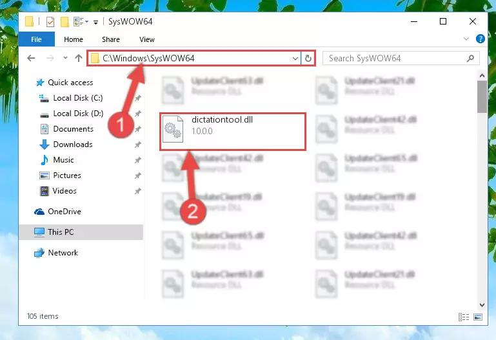Click the scrollbar down arrow
The width and height of the screenshot is (496, 340).
[482, 305]
